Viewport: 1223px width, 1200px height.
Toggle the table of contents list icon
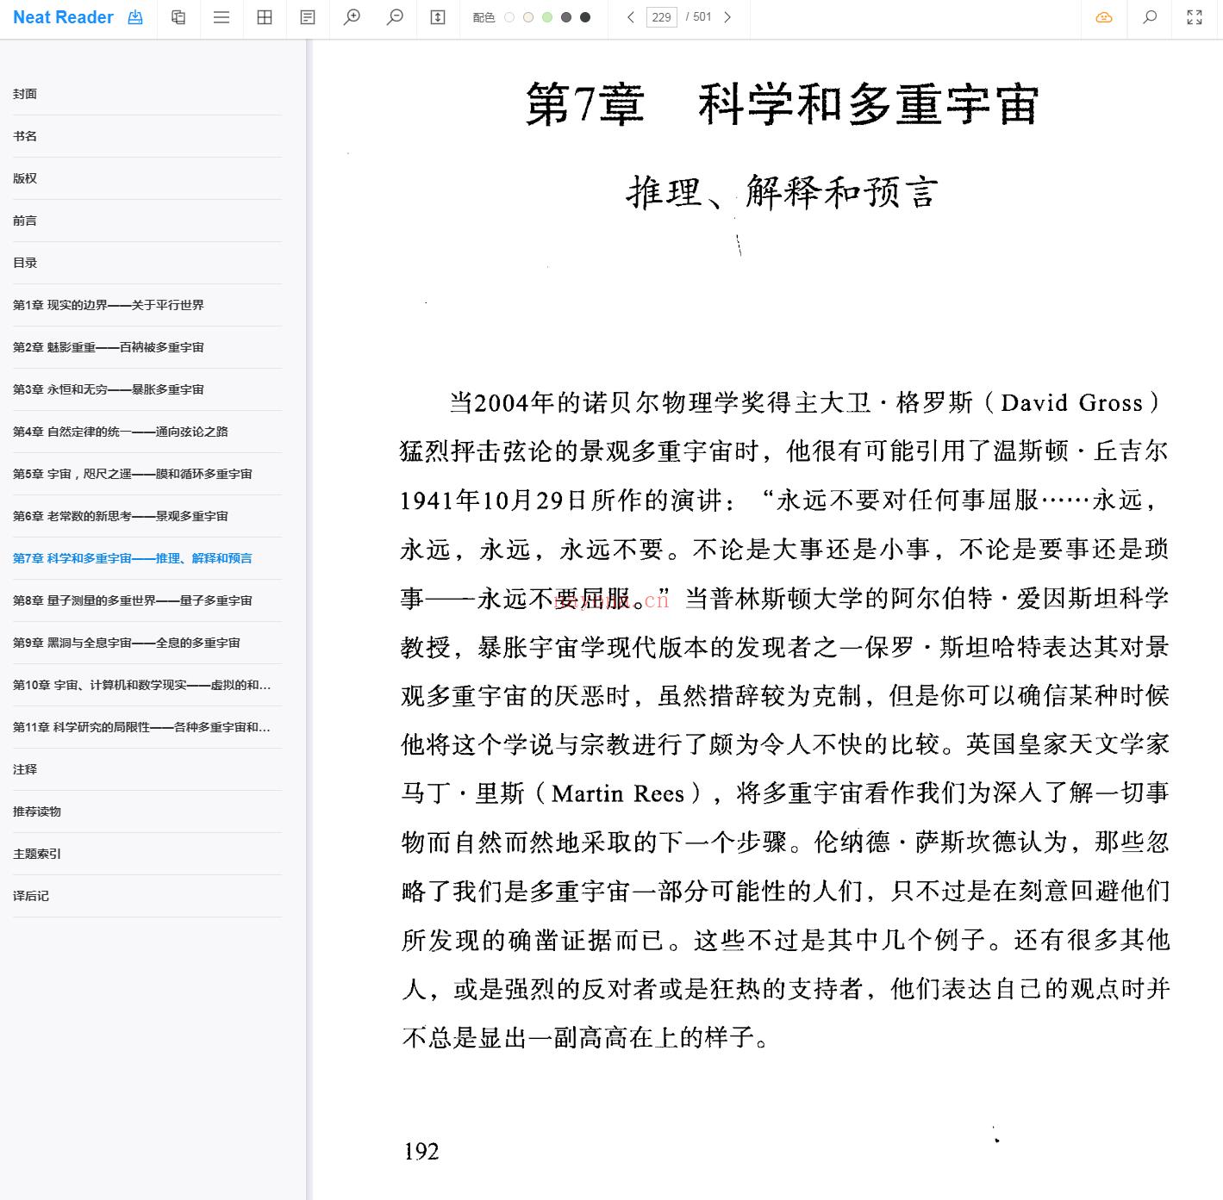point(222,17)
